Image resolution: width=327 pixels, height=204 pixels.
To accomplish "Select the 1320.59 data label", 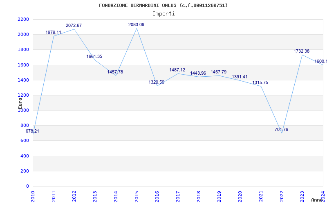I will [x=157, y=82].
